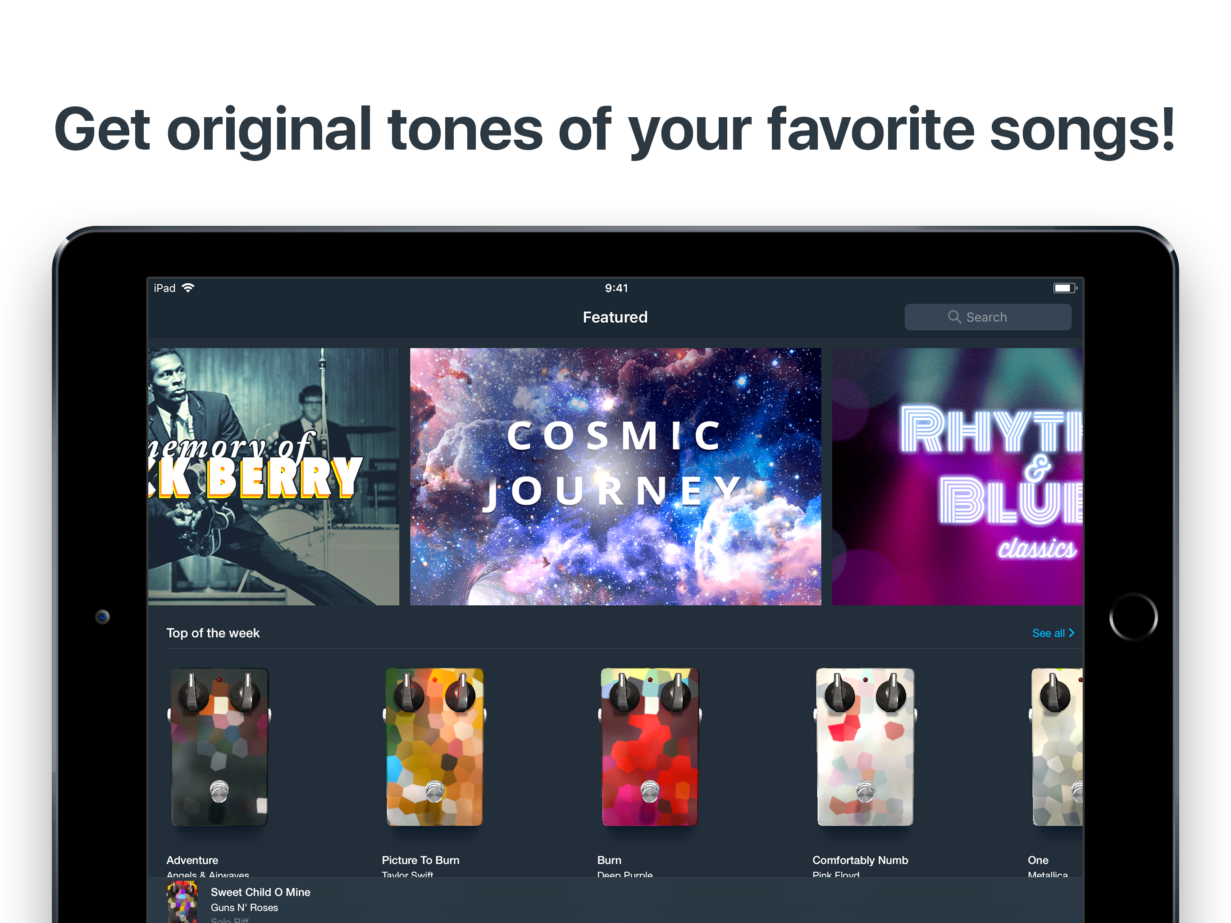Open the Adventure guitar pedal preset
1231x923 pixels.
219,747
